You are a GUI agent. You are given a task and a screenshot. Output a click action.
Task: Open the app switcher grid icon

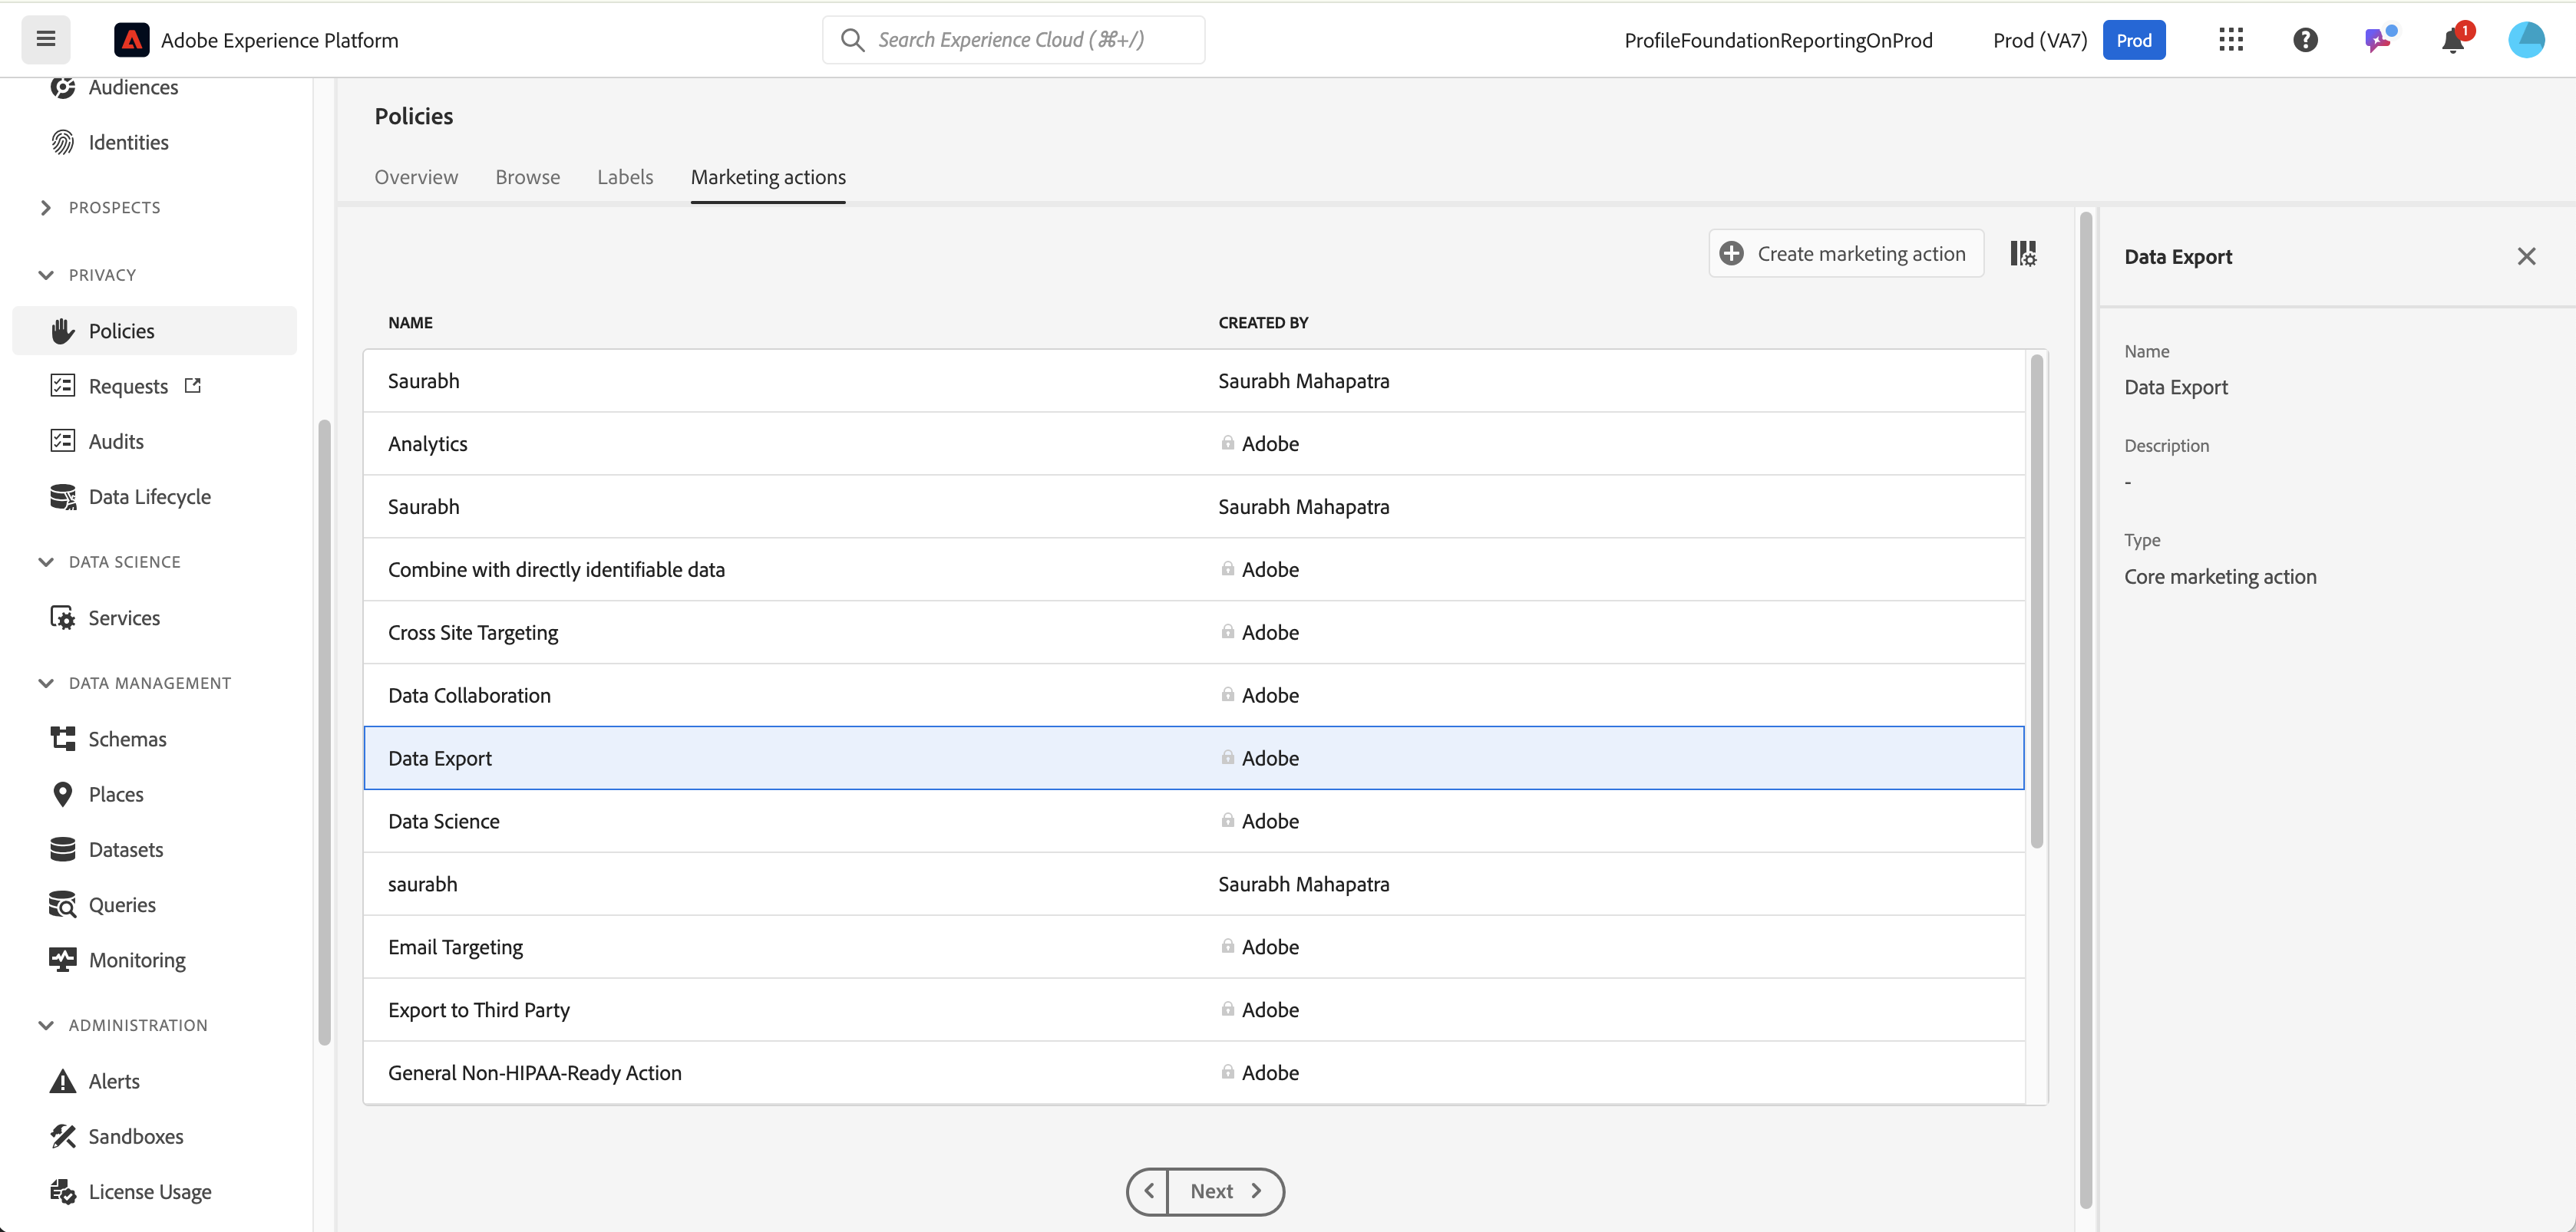[x=2230, y=40]
